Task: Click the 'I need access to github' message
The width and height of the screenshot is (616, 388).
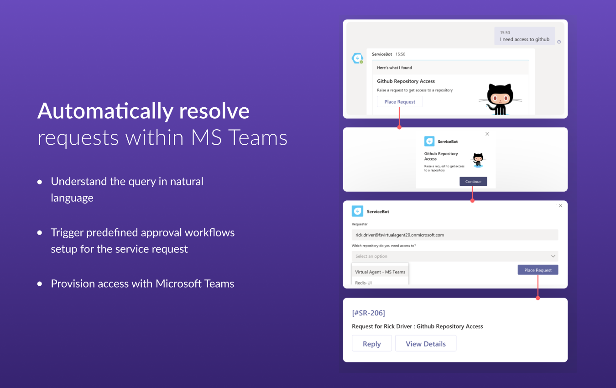Action: click(525, 37)
